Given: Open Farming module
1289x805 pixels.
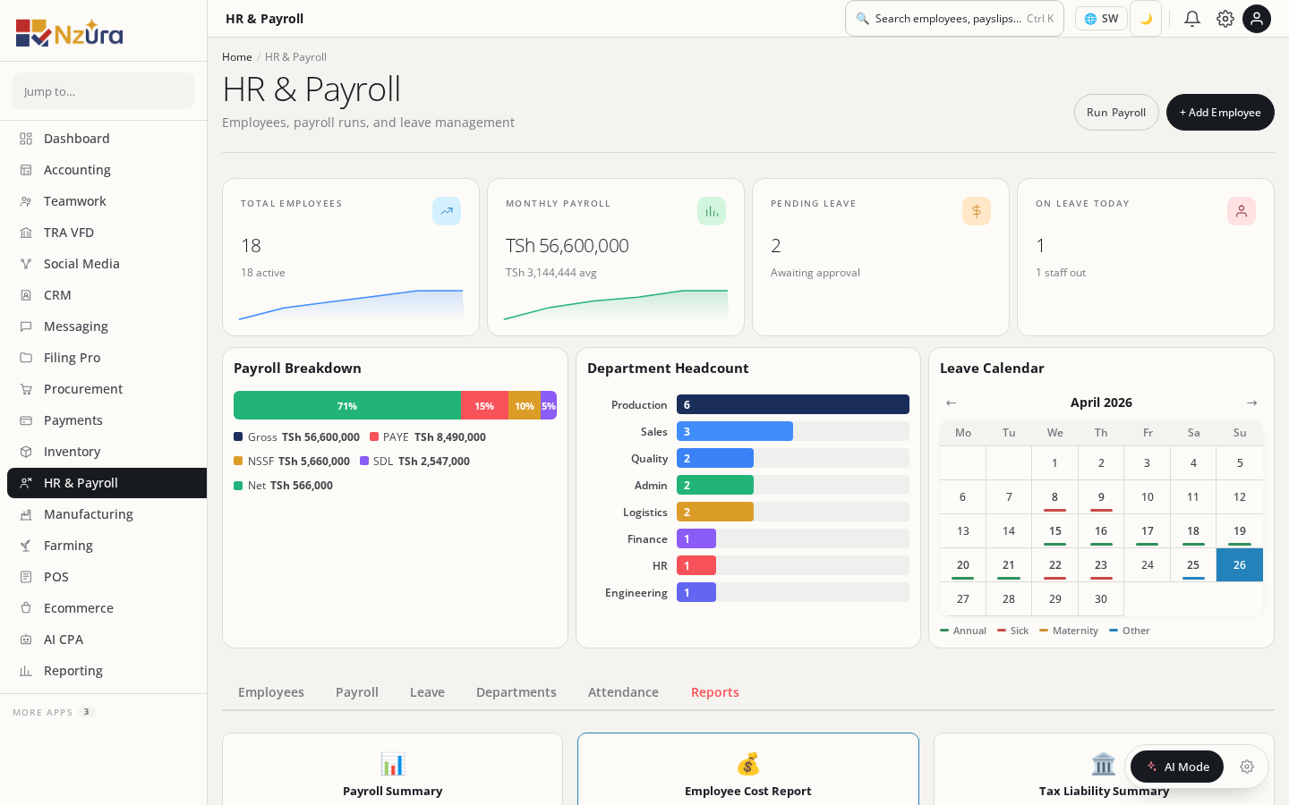Looking at the screenshot, I should pos(107,546).
